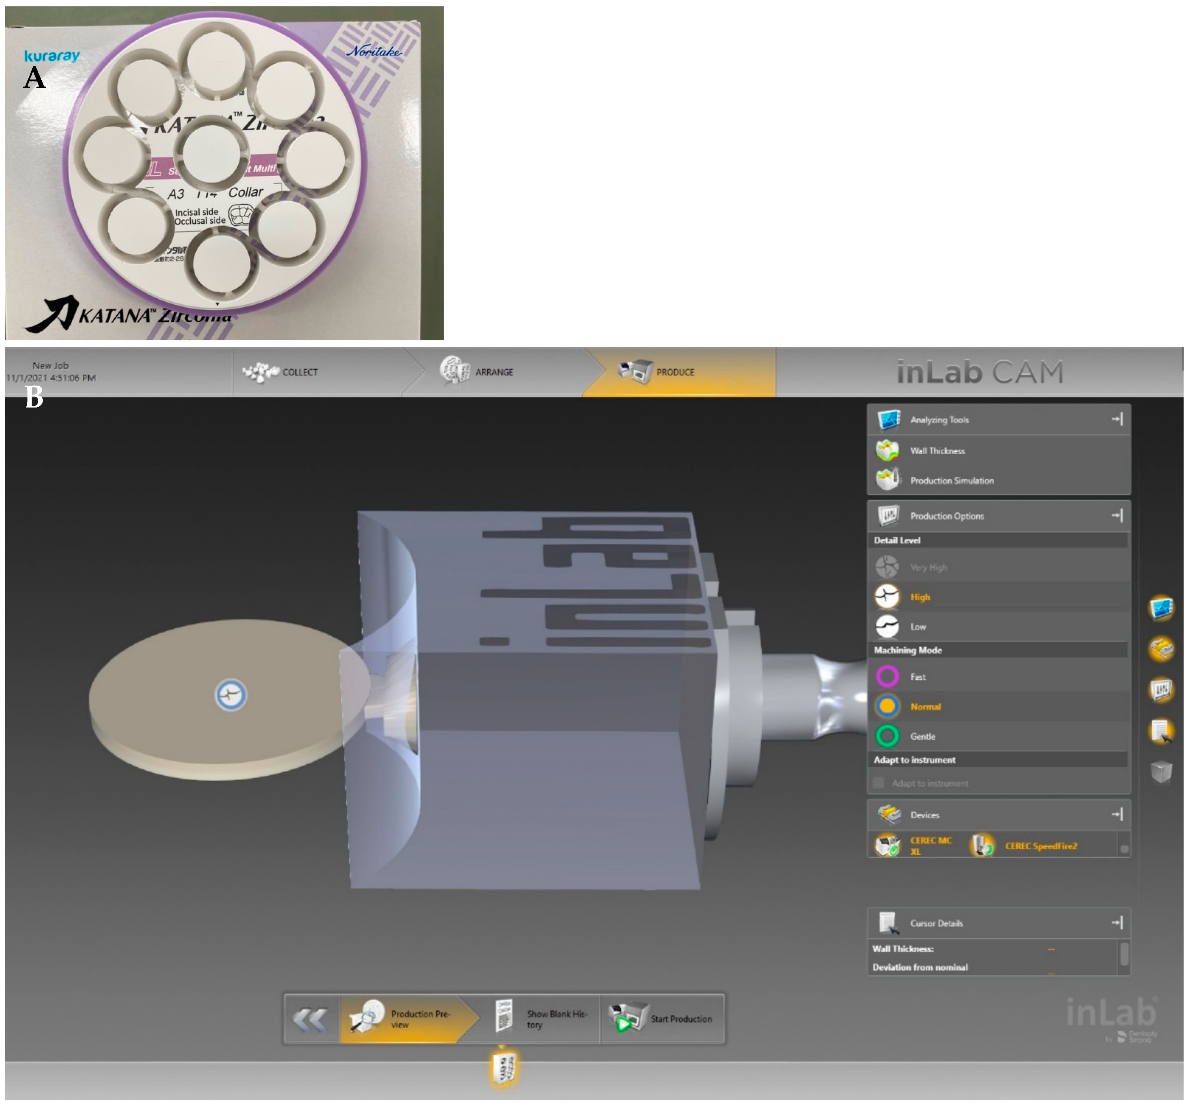
Task: Click the detail level marker on disc
Action: click(230, 695)
